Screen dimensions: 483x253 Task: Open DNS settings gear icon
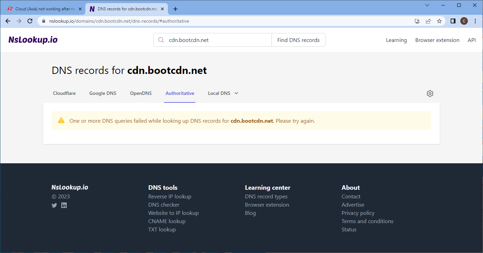430,93
